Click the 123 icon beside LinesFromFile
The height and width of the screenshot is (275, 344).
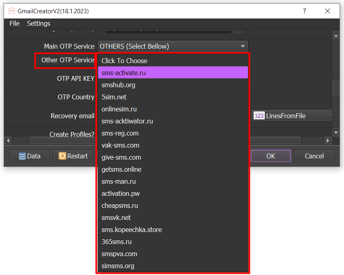pyautogui.click(x=259, y=116)
